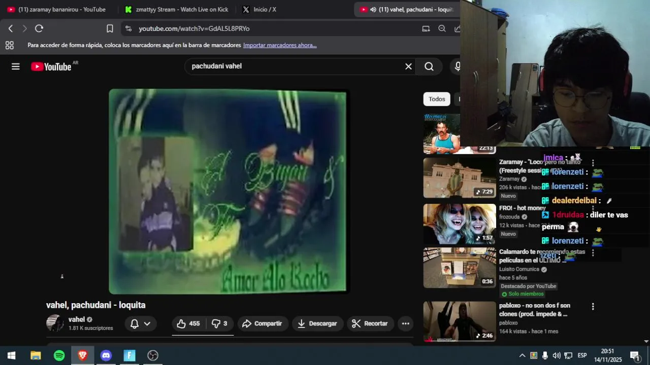Switch to zmattyy Stream Kick tab
Image resolution: width=650 pixels, height=365 pixels.
[177, 9]
